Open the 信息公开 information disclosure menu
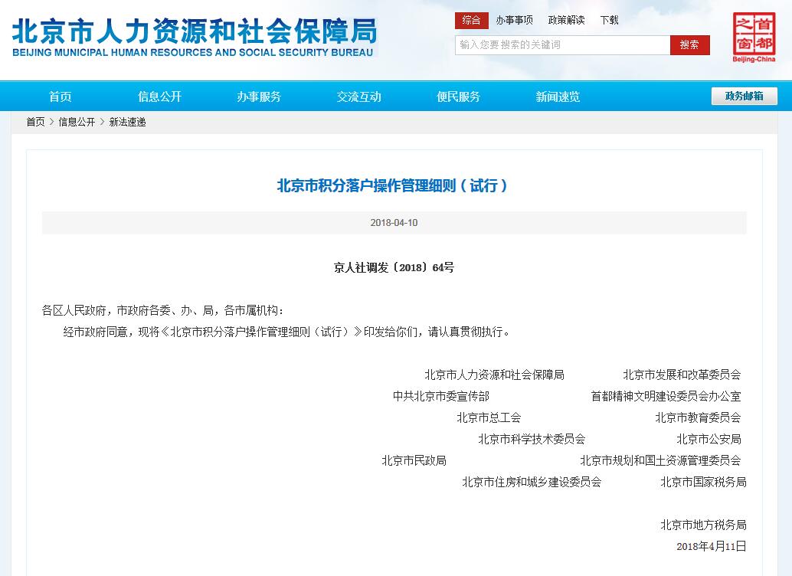792x576 pixels. point(159,97)
